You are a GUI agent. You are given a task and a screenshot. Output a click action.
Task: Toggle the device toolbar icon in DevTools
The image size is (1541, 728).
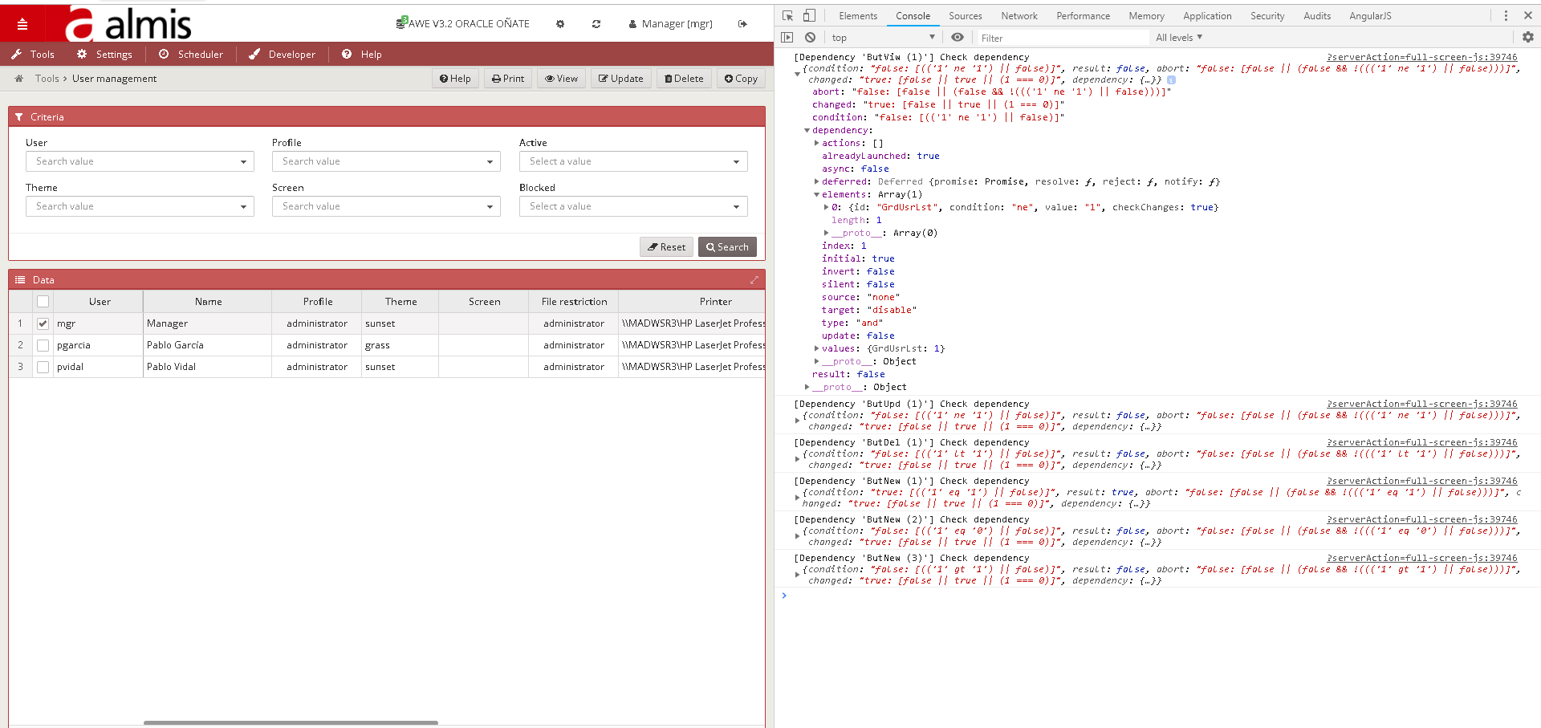[809, 15]
